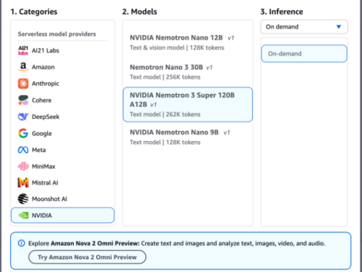Click the NVIDIA eye logo icon
This screenshot has width=362, height=272.
(x=23, y=215)
